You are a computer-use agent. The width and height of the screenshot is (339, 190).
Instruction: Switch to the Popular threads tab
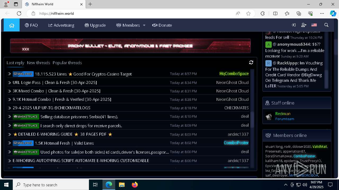tap(67, 63)
